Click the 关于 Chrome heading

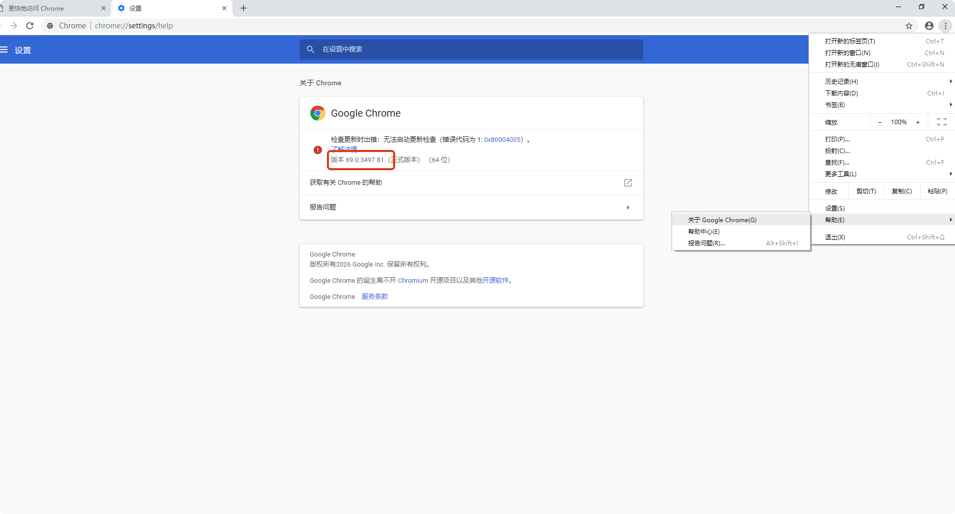(x=320, y=83)
